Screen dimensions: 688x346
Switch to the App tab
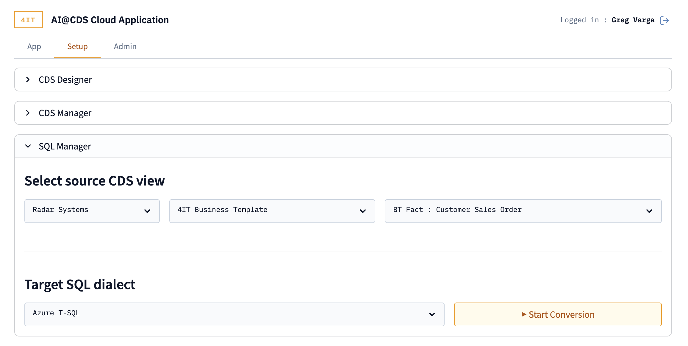[34, 46]
